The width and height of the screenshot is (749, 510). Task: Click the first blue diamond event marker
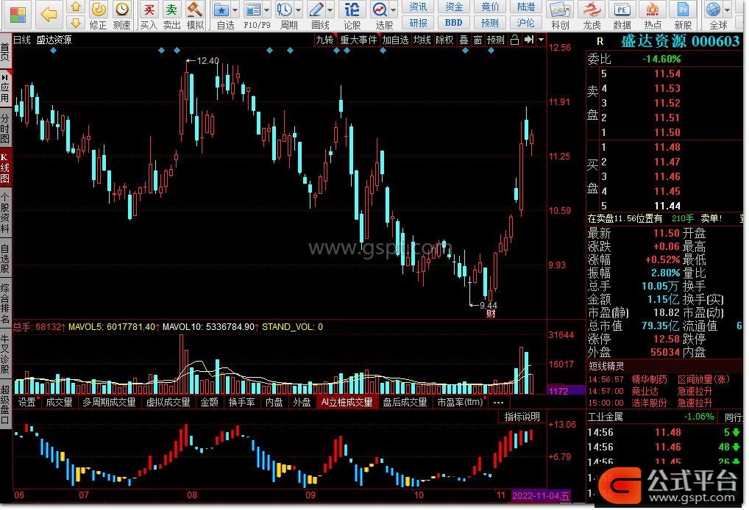tap(54, 50)
